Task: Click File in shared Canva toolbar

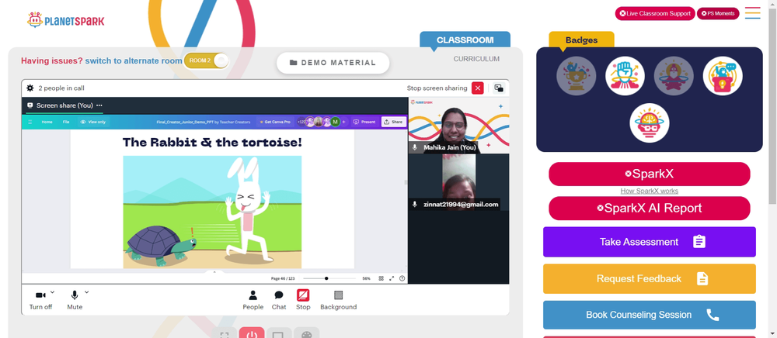Action: coord(66,122)
